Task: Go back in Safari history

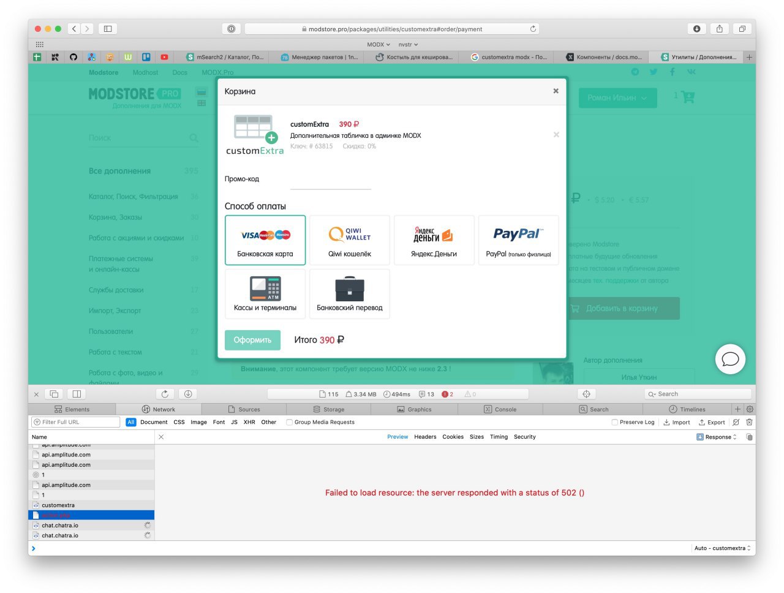Action: 74,29
